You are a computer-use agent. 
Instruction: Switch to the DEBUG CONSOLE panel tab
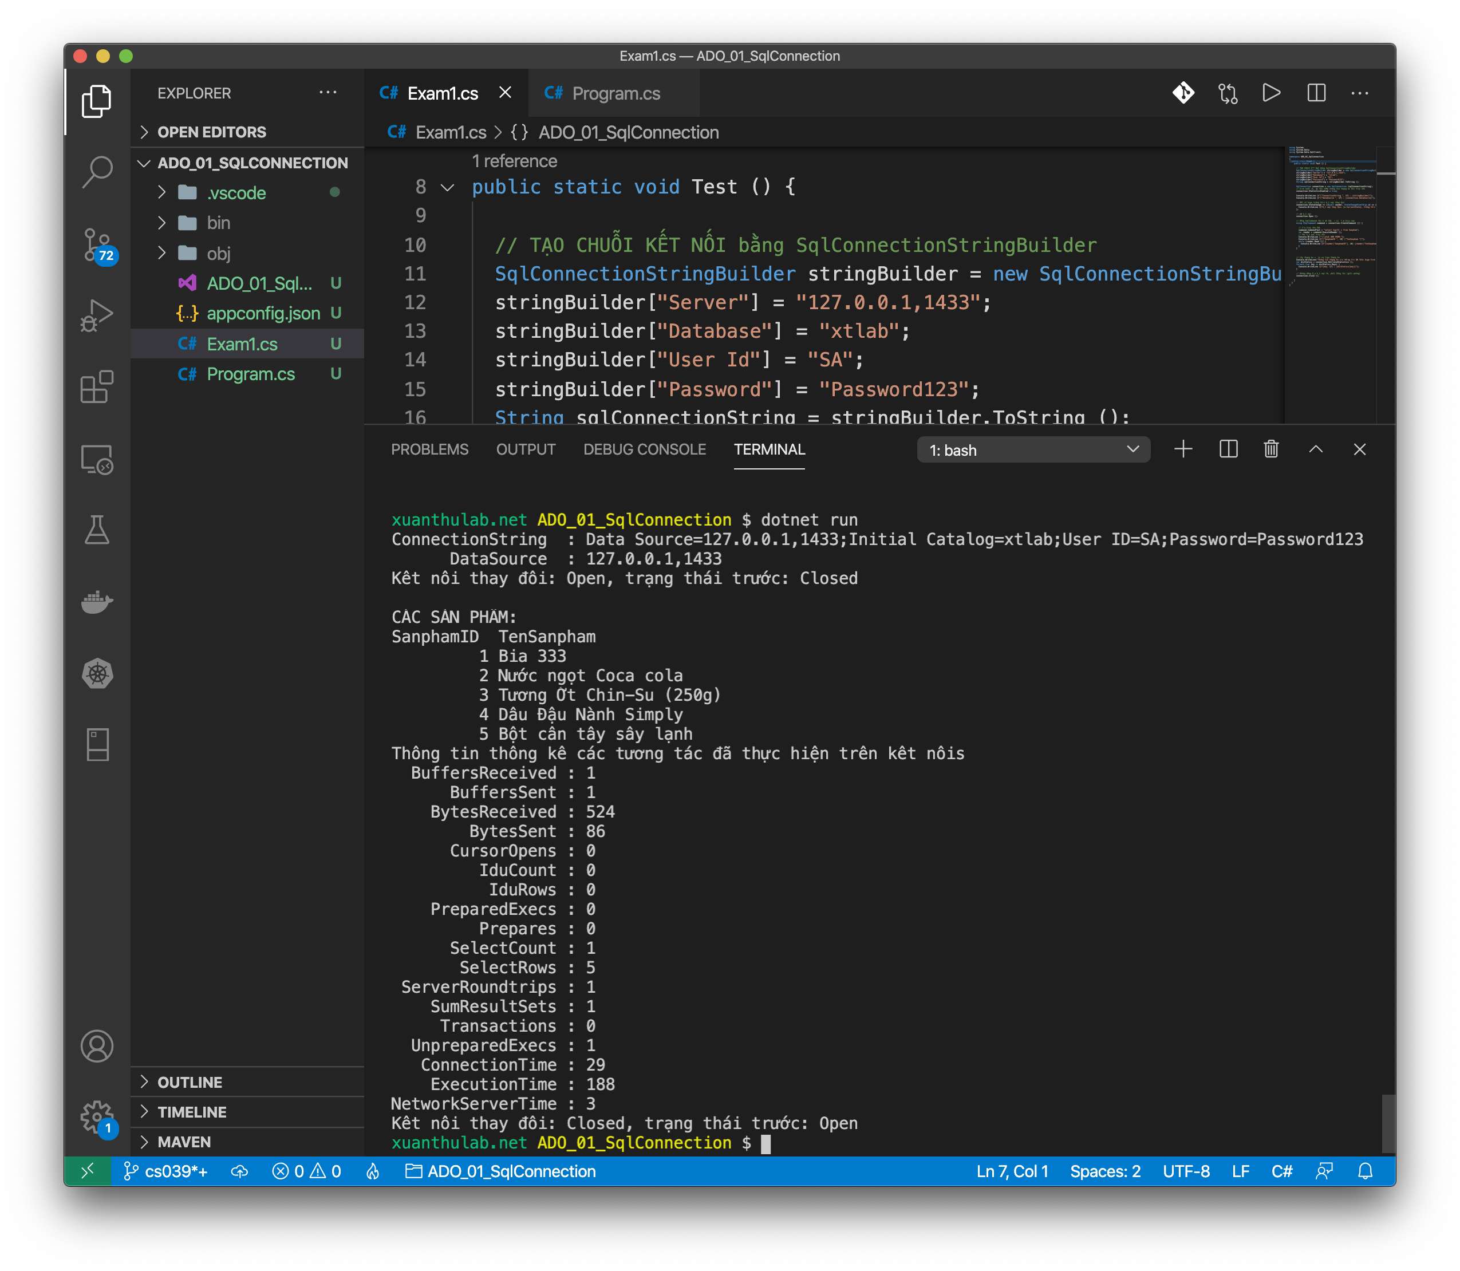[x=644, y=449]
